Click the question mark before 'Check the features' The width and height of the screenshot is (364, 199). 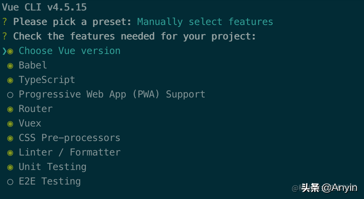tap(4, 36)
